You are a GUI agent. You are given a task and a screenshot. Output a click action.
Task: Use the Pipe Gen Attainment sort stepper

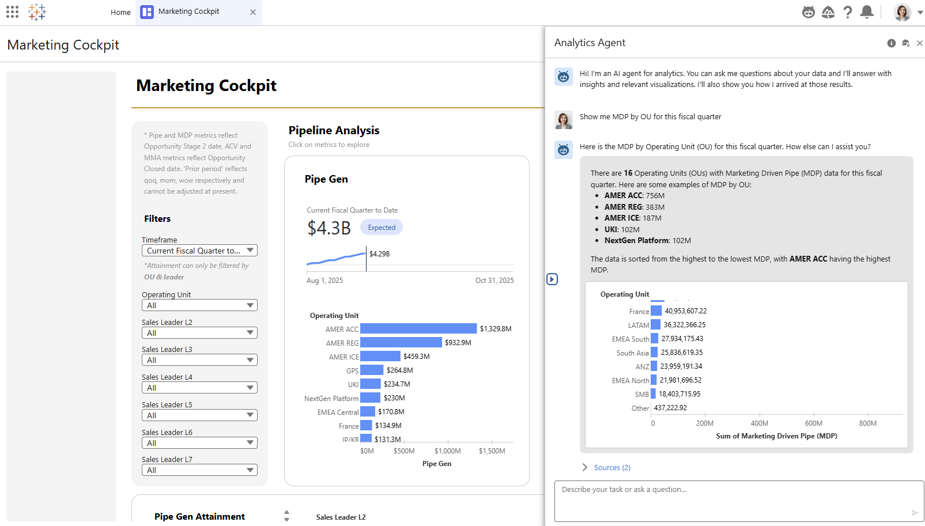coord(286,516)
